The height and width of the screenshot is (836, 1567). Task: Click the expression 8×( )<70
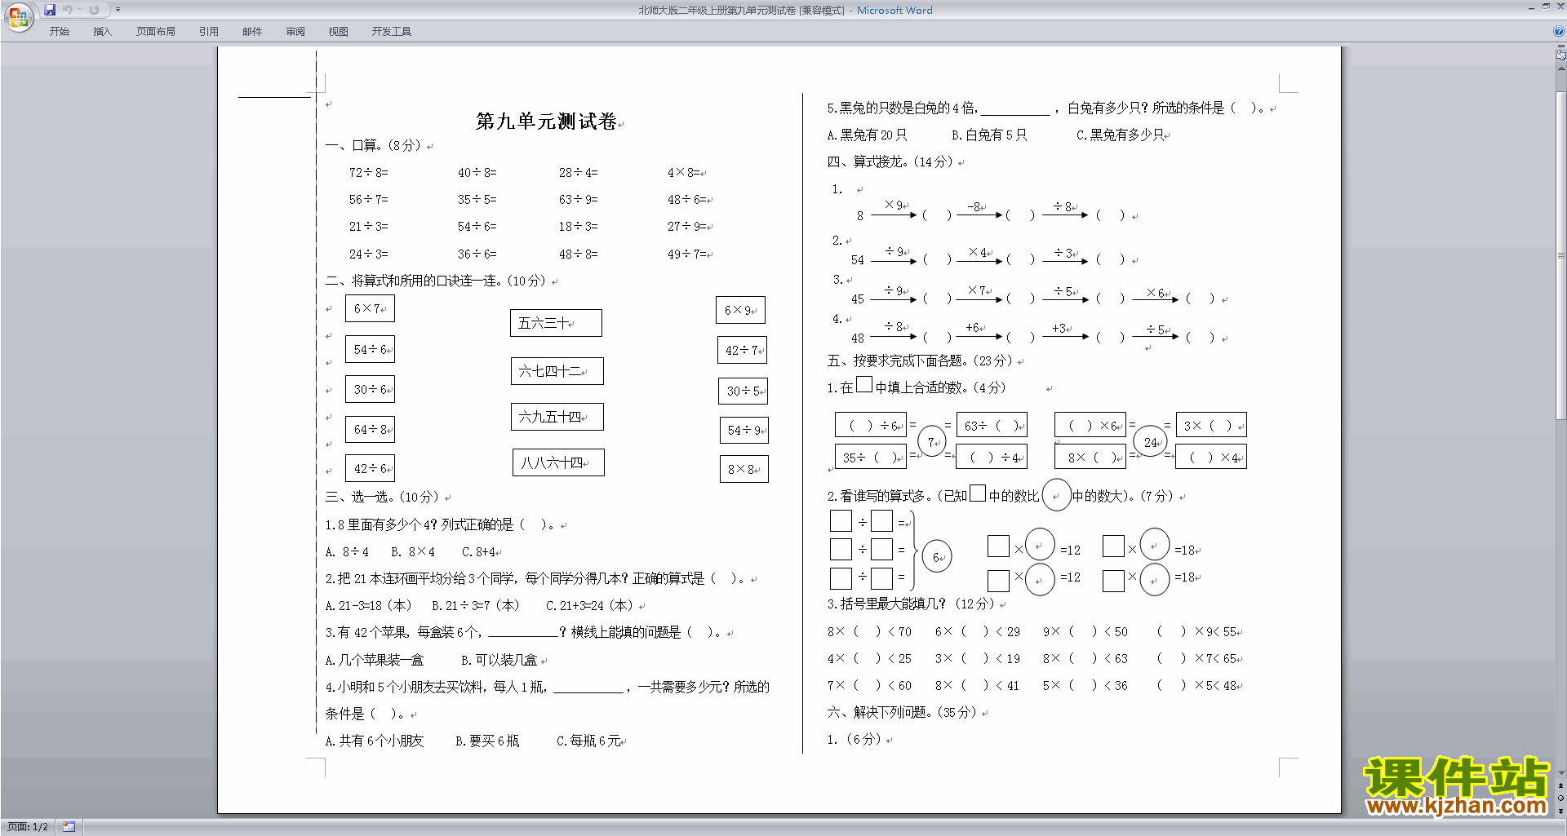[869, 631]
